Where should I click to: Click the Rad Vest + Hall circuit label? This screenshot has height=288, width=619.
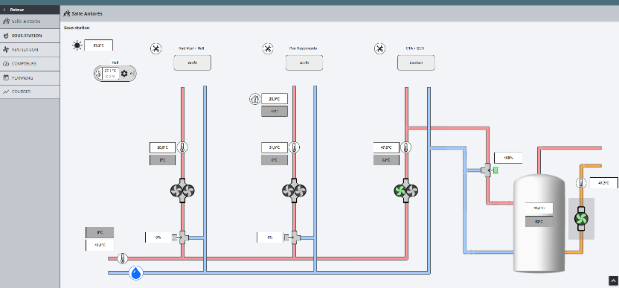click(x=191, y=48)
